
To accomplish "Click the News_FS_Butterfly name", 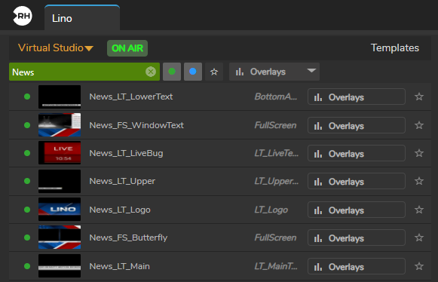I will (x=128, y=238).
